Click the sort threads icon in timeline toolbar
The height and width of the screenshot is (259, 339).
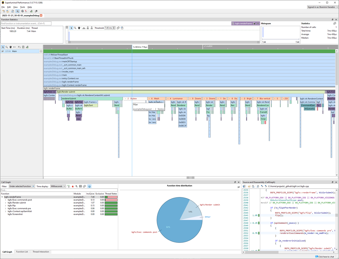(19, 47)
